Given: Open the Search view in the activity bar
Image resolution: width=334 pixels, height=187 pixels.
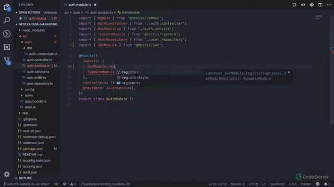Looking at the screenshot, I should coord(7,20).
